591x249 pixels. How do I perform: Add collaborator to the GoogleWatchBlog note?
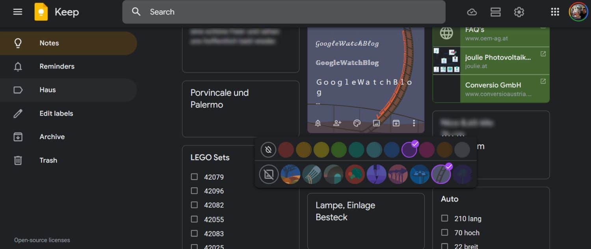(337, 123)
